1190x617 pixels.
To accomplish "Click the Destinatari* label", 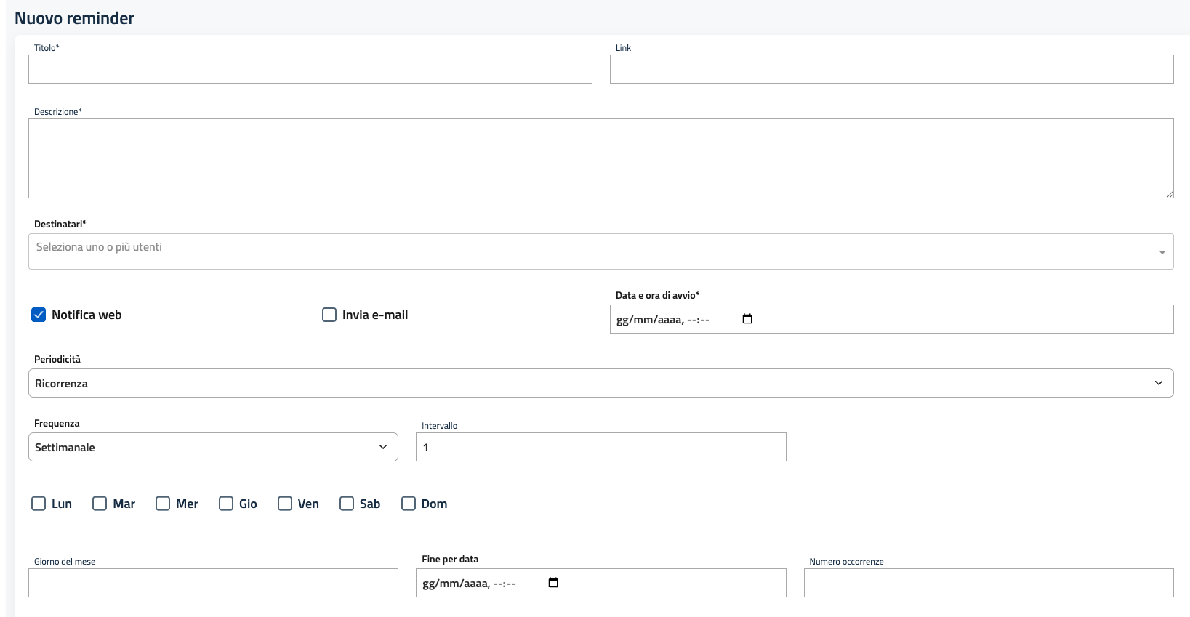I will (x=60, y=224).
